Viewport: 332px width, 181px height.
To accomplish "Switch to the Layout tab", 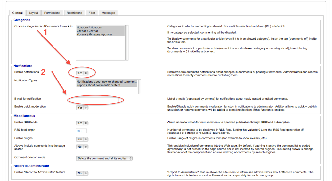I will [x=33, y=13].
